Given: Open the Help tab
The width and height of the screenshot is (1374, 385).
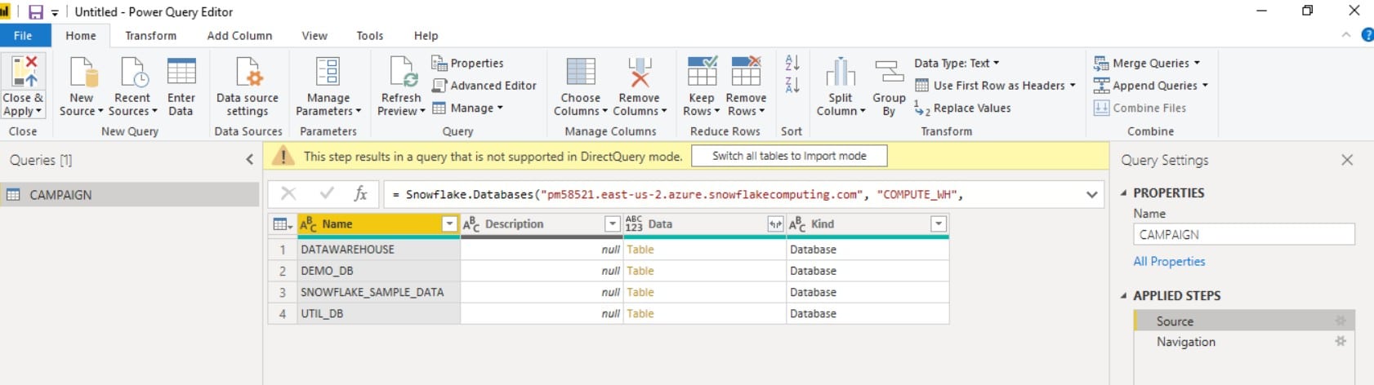Looking at the screenshot, I should (426, 35).
